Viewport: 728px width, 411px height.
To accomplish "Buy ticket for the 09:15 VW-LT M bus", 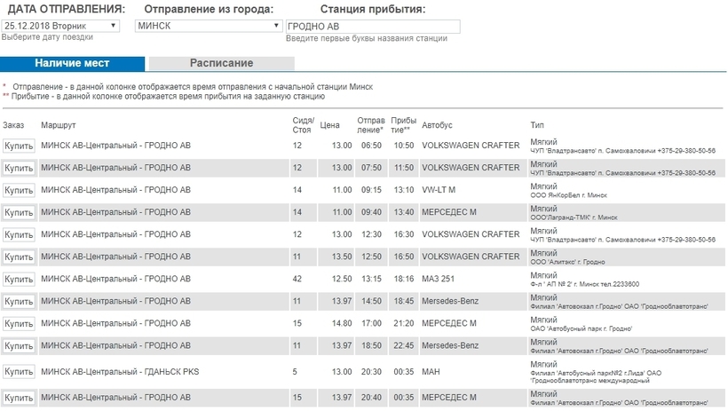I will [x=19, y=190].
